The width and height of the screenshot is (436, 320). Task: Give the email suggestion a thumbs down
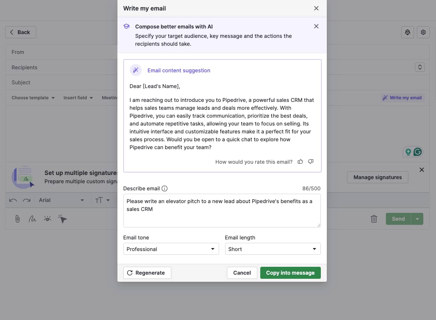point(311,161)
